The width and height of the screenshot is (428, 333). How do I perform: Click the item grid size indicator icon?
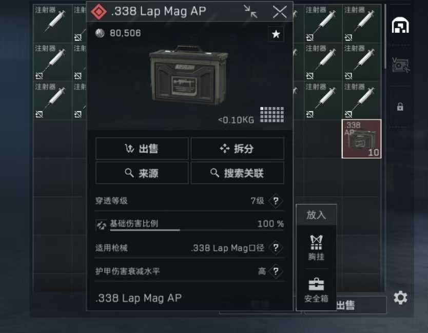point(272,115)
